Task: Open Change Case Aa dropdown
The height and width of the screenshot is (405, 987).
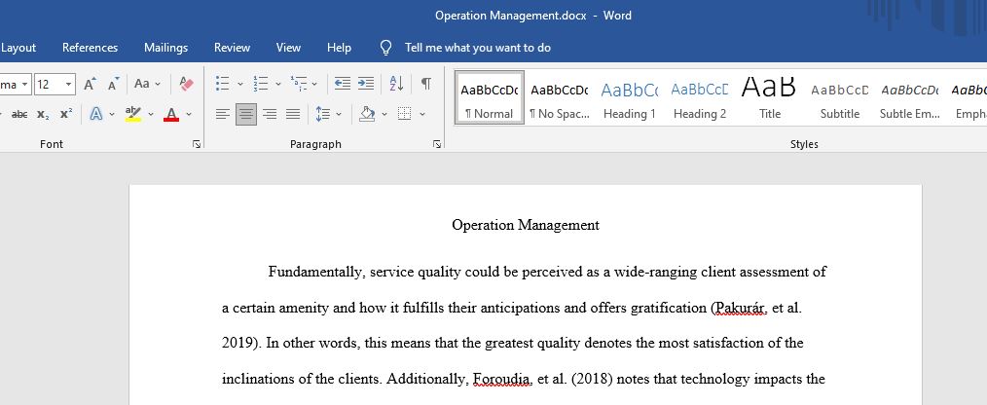Action: pos(147,84)
